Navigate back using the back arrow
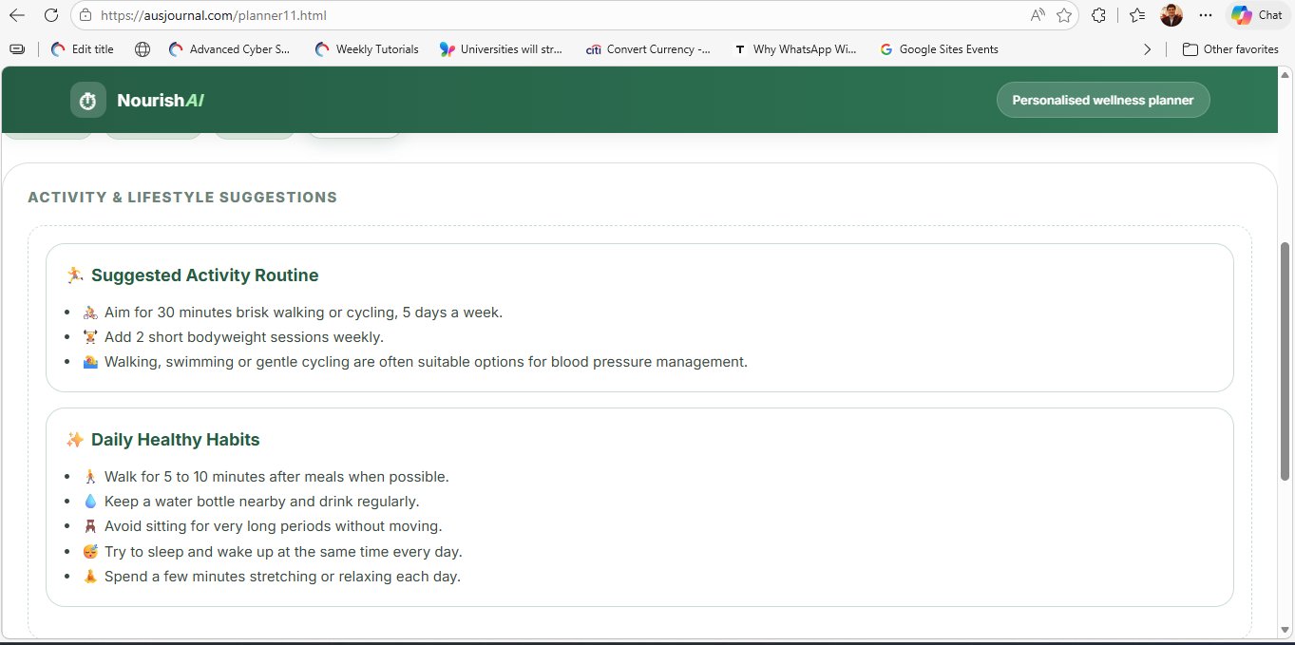The image size is (1295, 645). tap(19, 15)
